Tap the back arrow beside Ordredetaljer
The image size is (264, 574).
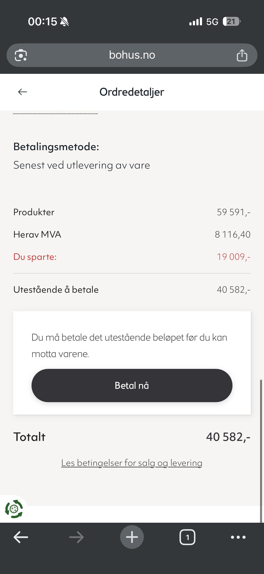click(x=23, y=92)
